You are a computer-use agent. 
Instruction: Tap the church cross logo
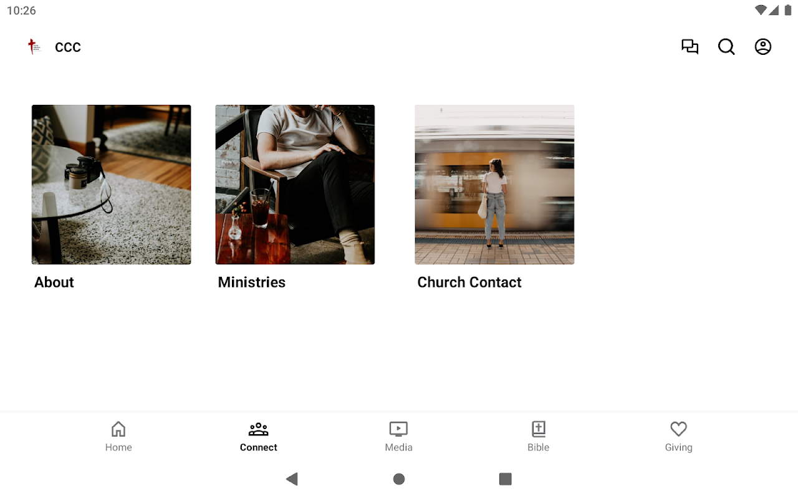[34, 47]
